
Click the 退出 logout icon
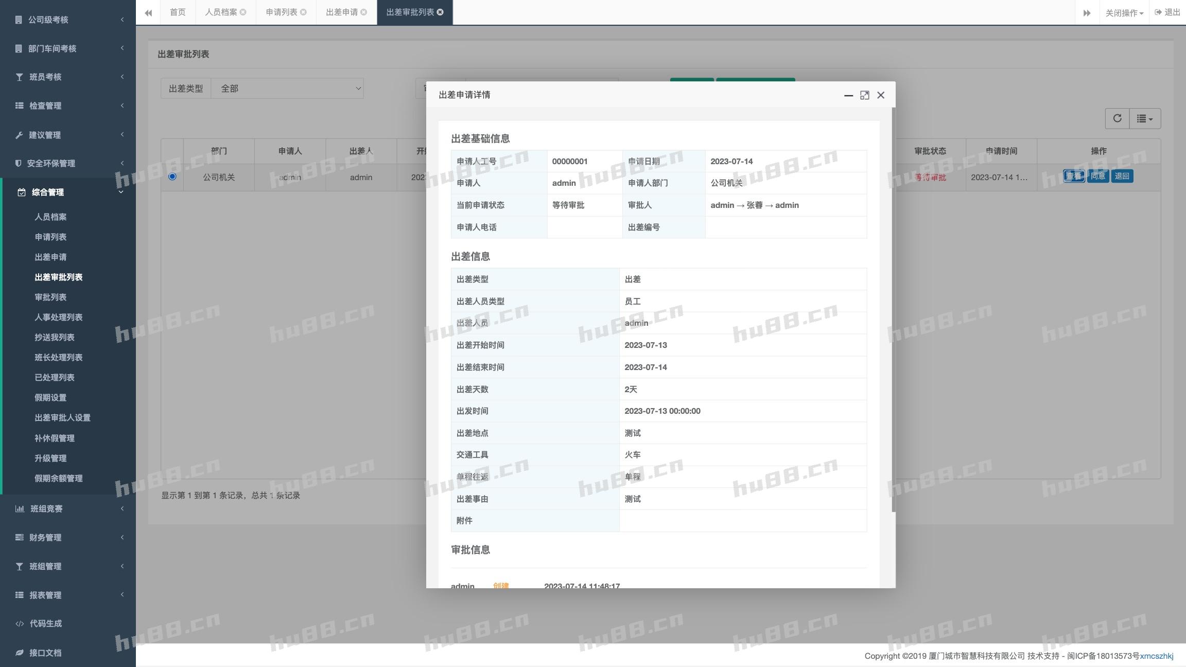tap(1158, 12)
